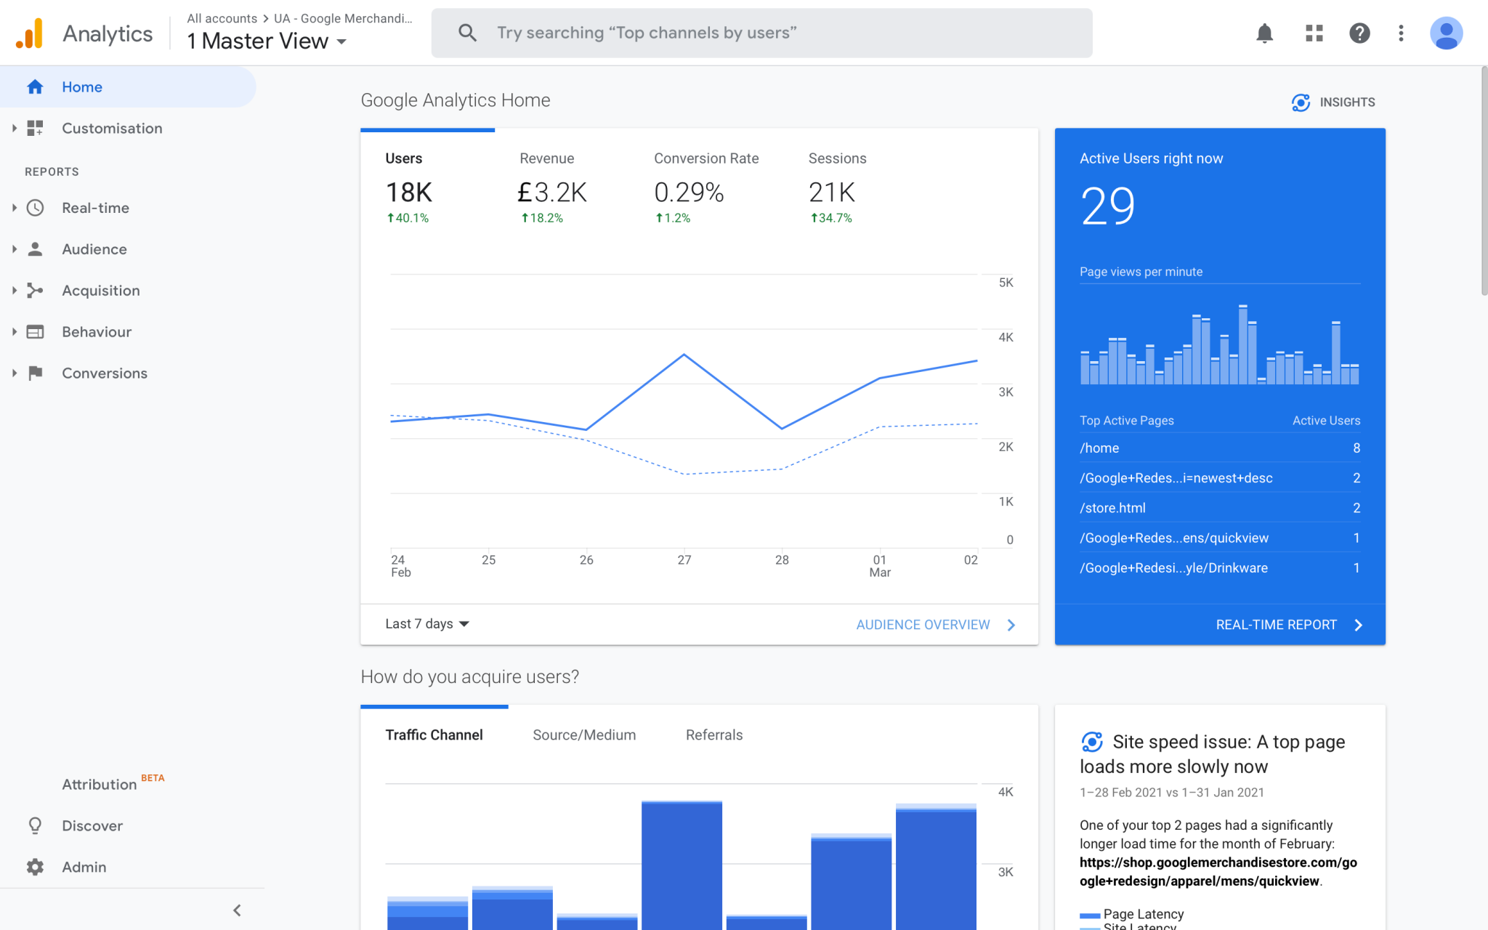Expand the Real-time reports triangle
The height and width of the screenshot is (930, 1488).
click(x=14, y=208)
